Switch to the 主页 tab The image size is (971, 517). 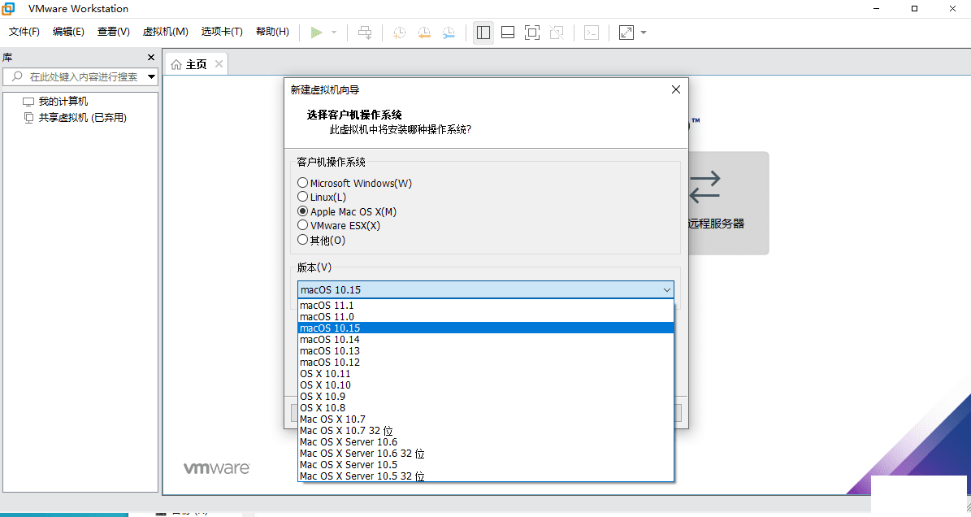197,64
